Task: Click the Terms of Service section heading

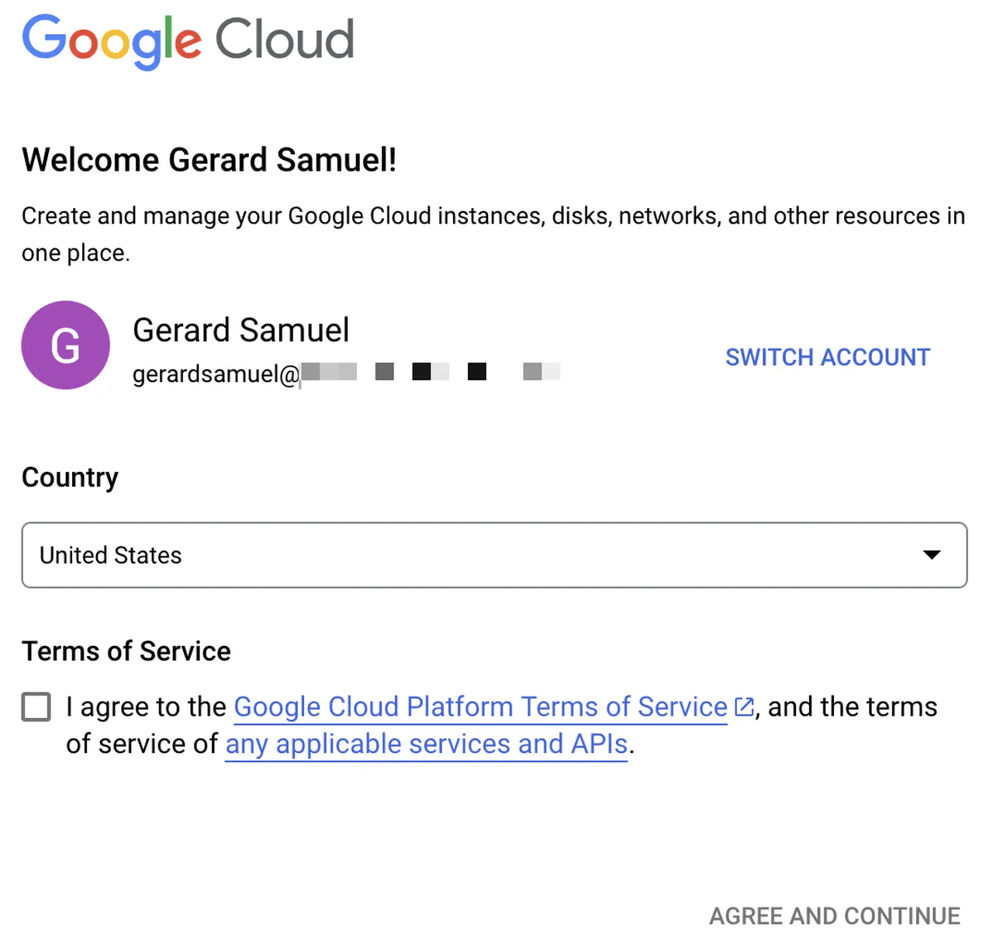Action: 126,651
